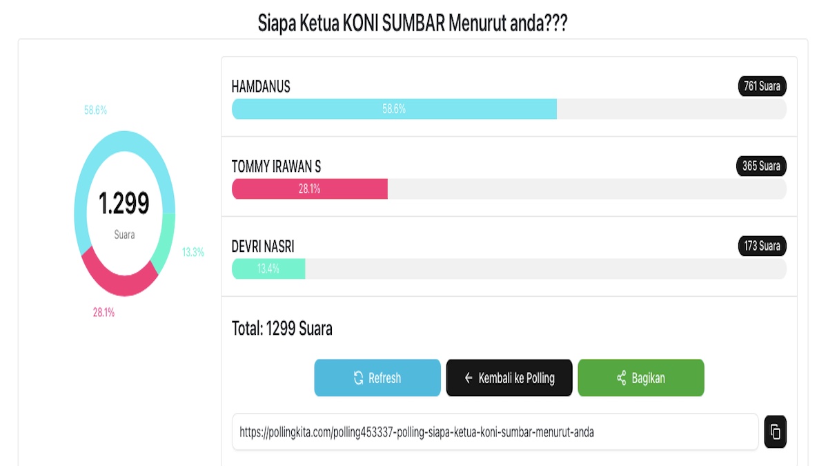The width and height of the screenshot is (828, 466).
Task: Click DEVRI NASRI green progress bar
Action: [268, 269]
